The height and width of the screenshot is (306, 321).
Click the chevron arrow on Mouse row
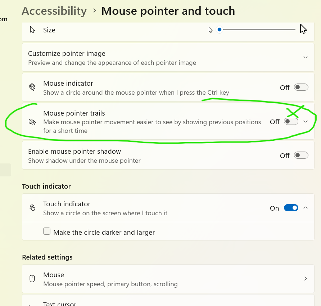point(306,279)
